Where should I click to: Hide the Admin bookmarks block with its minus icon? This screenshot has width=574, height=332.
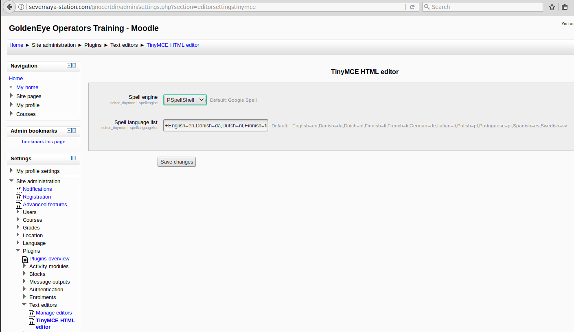click(x=69, y=131)
